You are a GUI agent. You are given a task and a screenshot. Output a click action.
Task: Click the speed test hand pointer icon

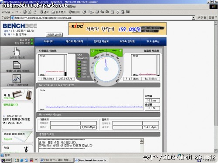17,51
